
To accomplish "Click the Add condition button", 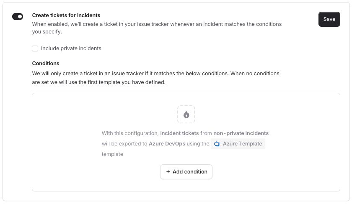I will coord(186,172).
